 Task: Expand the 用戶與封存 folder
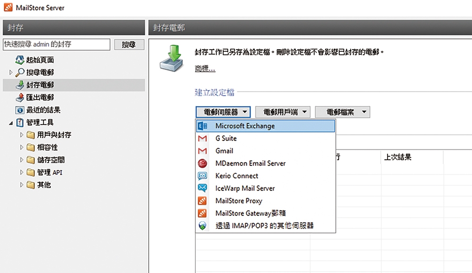pyautogui.click(x=22, y=135)
